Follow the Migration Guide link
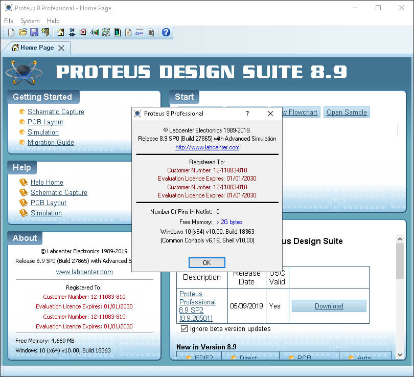Image resolution: width=414 pixels, height=377 pixels. [x=51, y=142]
